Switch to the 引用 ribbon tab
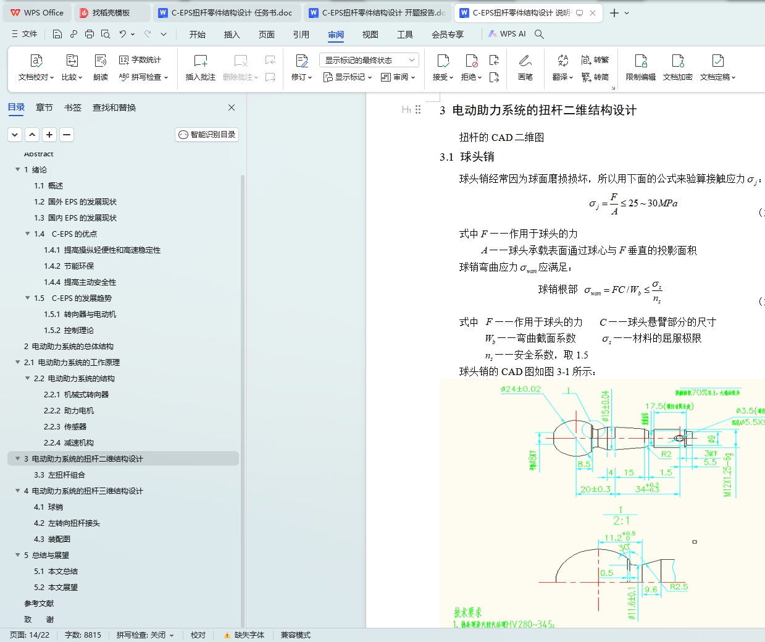The height and width of the screenshot is (642, 765). pyautogui.click(x=301, y=35)
